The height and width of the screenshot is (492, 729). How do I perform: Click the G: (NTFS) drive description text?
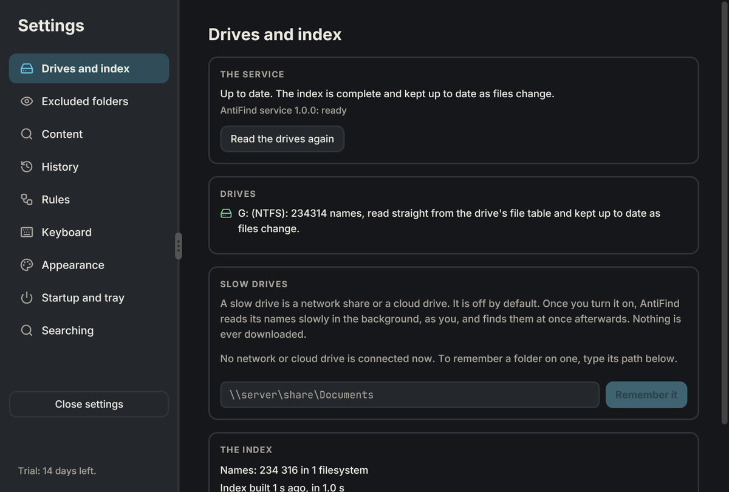pos(449,221)
